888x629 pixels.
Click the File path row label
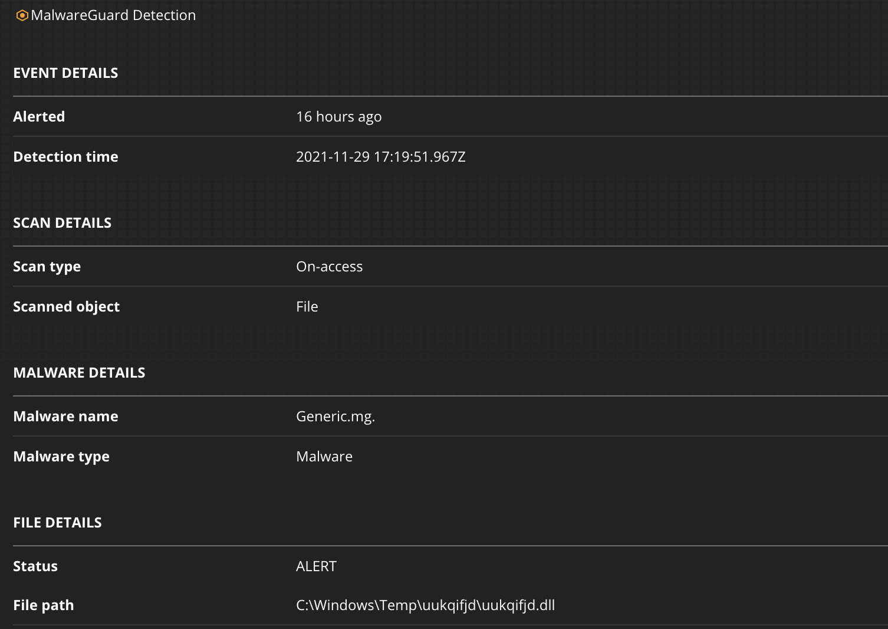click(x=43, y=605)
